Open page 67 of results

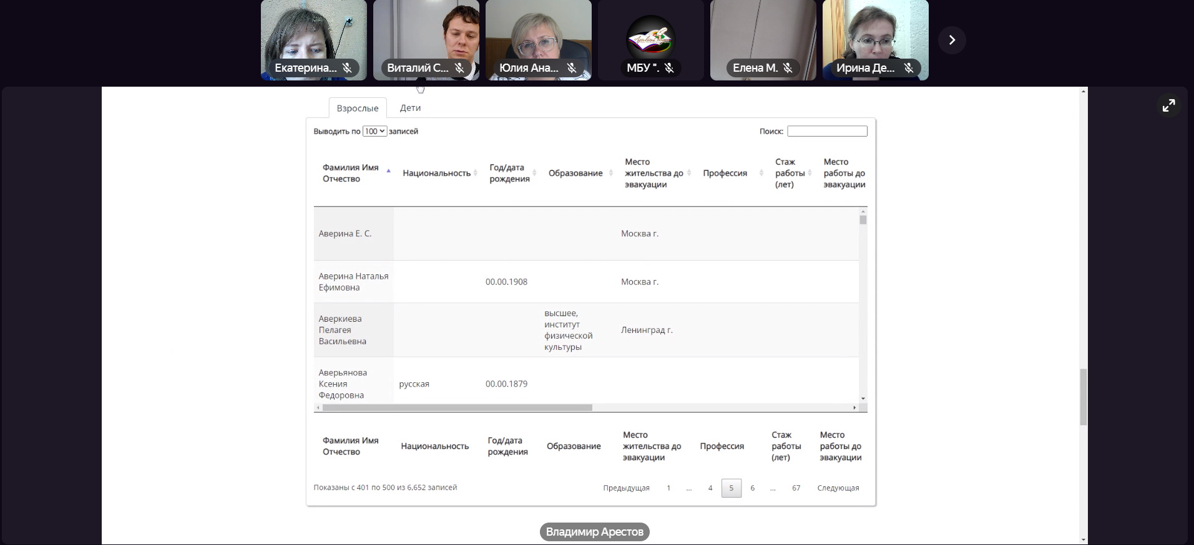click(x=796, y=488)
